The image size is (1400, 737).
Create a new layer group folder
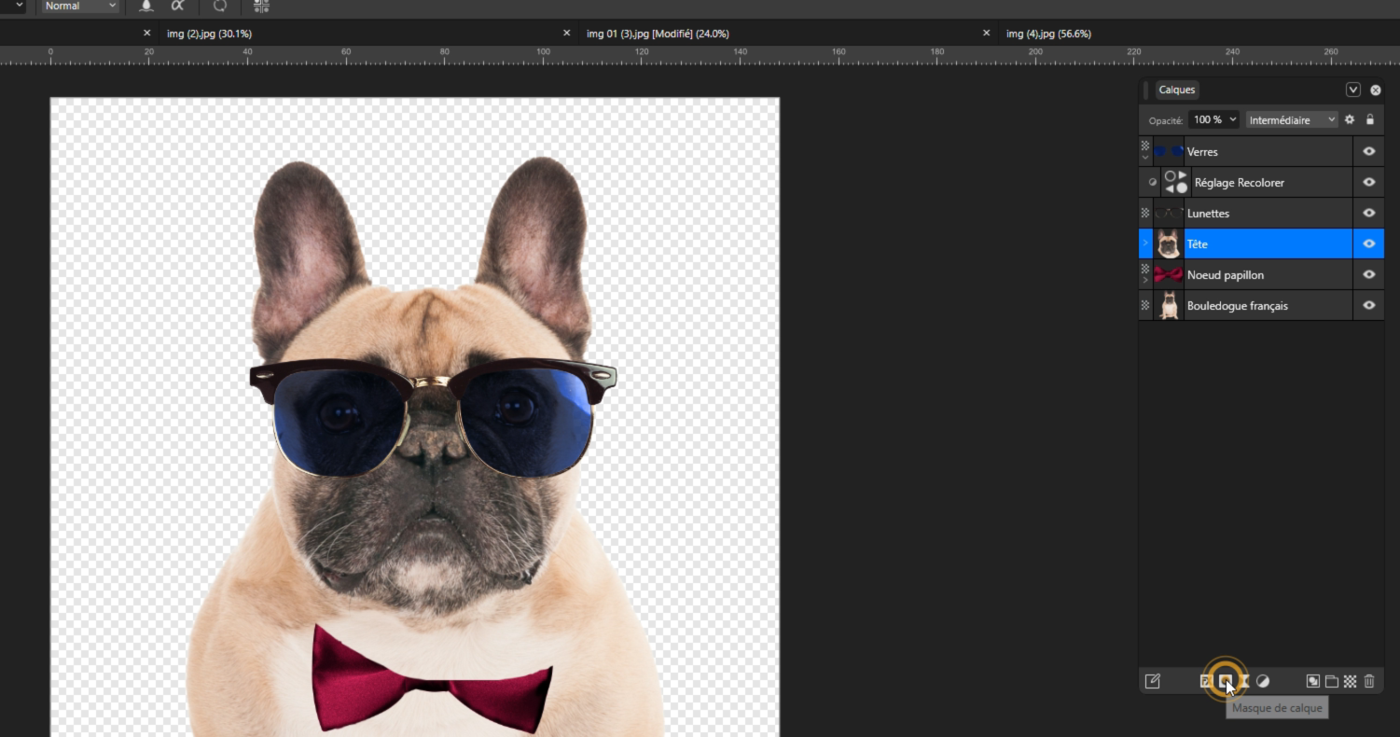[1332, 681]
